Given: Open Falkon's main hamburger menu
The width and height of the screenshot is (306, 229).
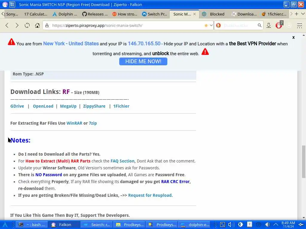Looking at the screenshot, I should coord(299,25).
